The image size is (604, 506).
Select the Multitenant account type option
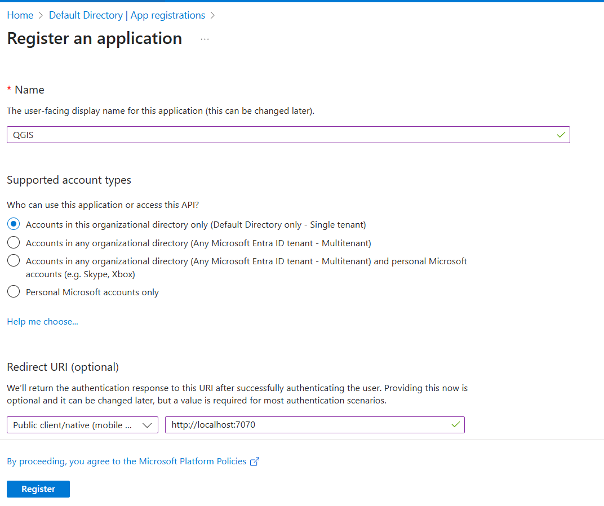13,243
